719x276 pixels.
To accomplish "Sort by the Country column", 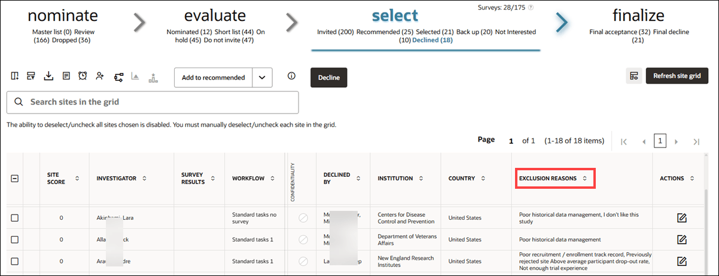I will [483, 178].
